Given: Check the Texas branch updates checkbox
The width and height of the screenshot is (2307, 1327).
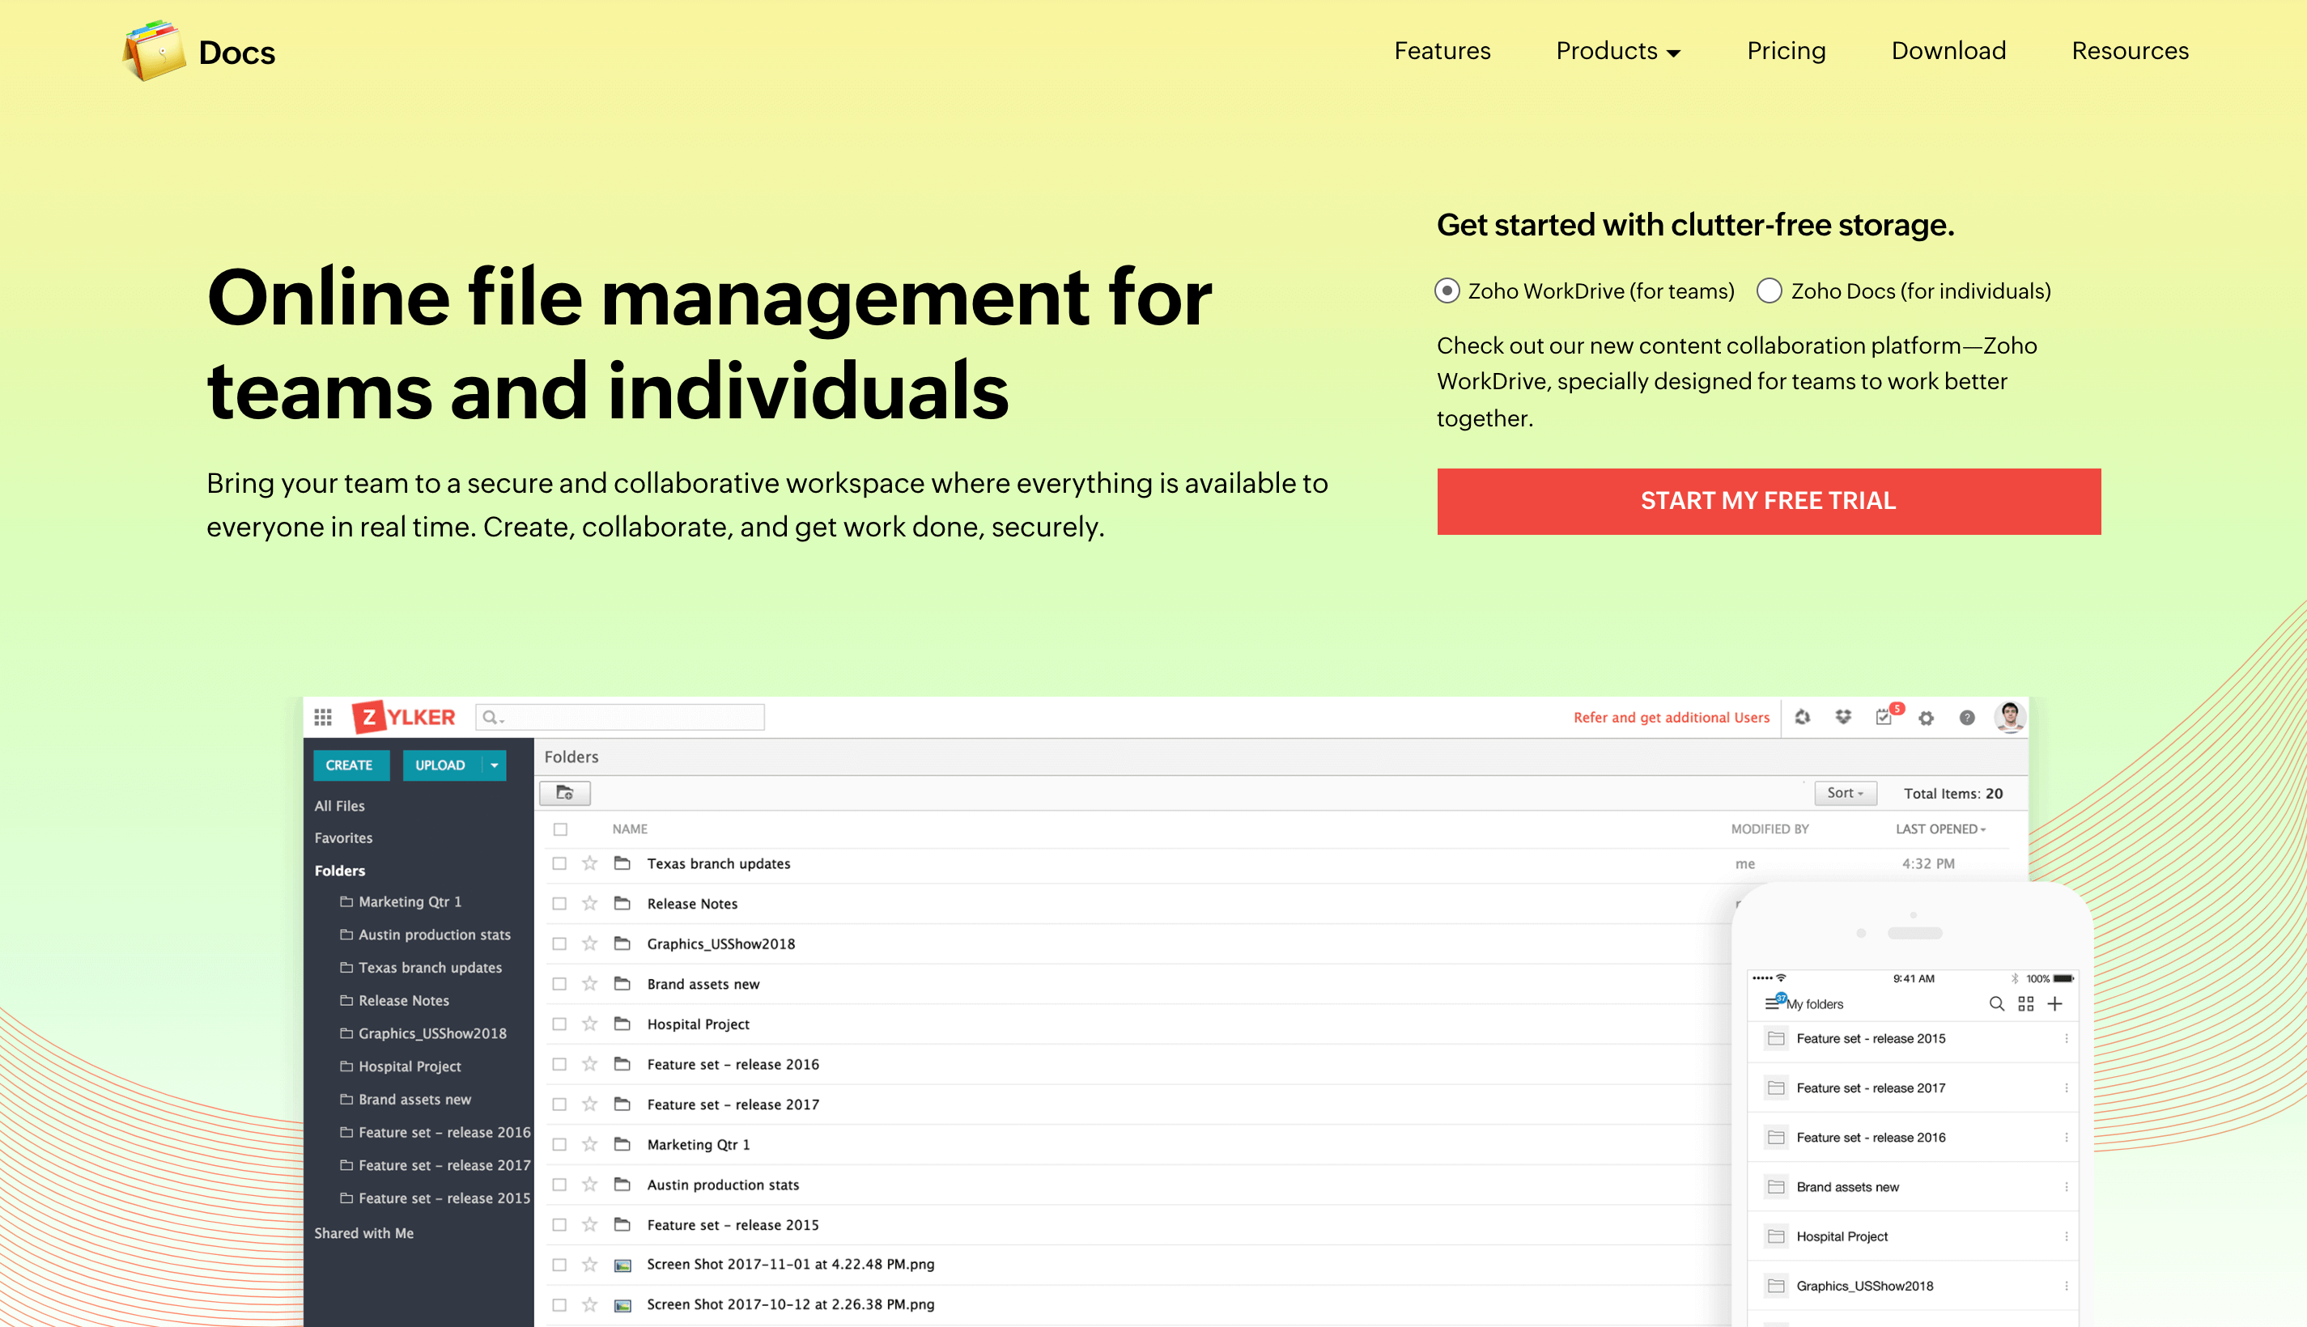Looking at the screenshot, I should tap(559, 863).
